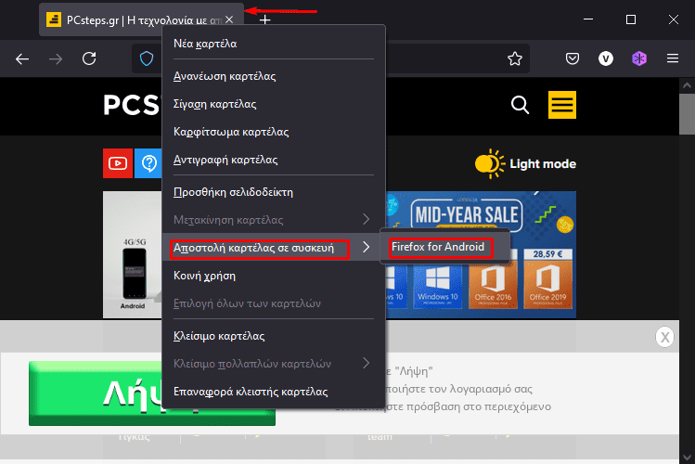The width and height of the screenshot is (695, 464).
Task: Click the page vertical scrollbar thumb
Action: tap(687, 114)
